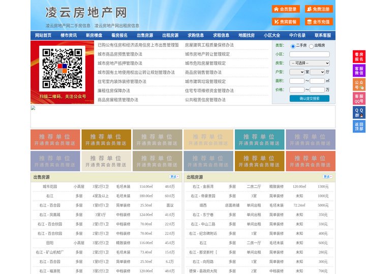Open link 城市房地产转让管理规定
This screenshot has width=366, height=274.
(x=207, y=54)
